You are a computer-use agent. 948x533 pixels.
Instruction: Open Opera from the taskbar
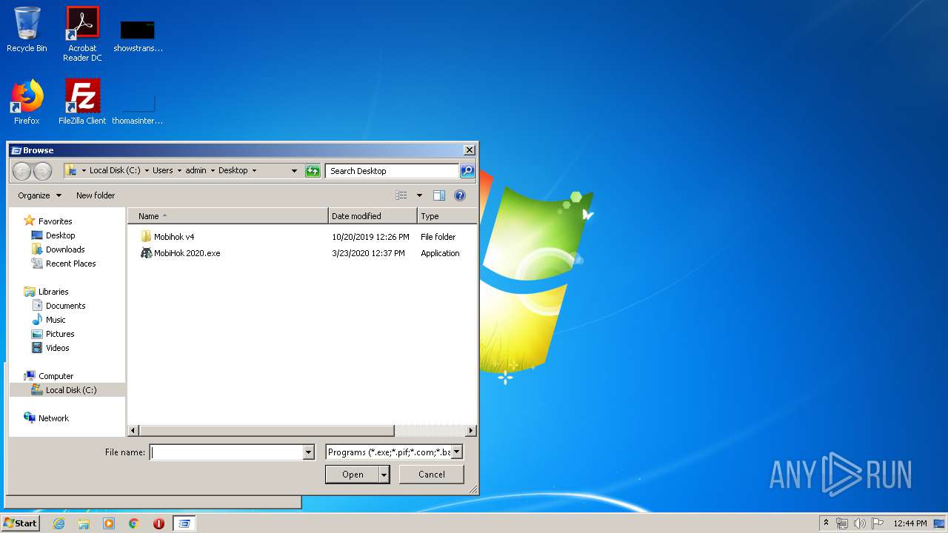coord(158,523)
